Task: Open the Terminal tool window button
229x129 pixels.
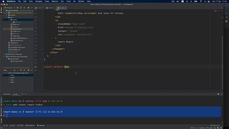Action: coord(41,125)
